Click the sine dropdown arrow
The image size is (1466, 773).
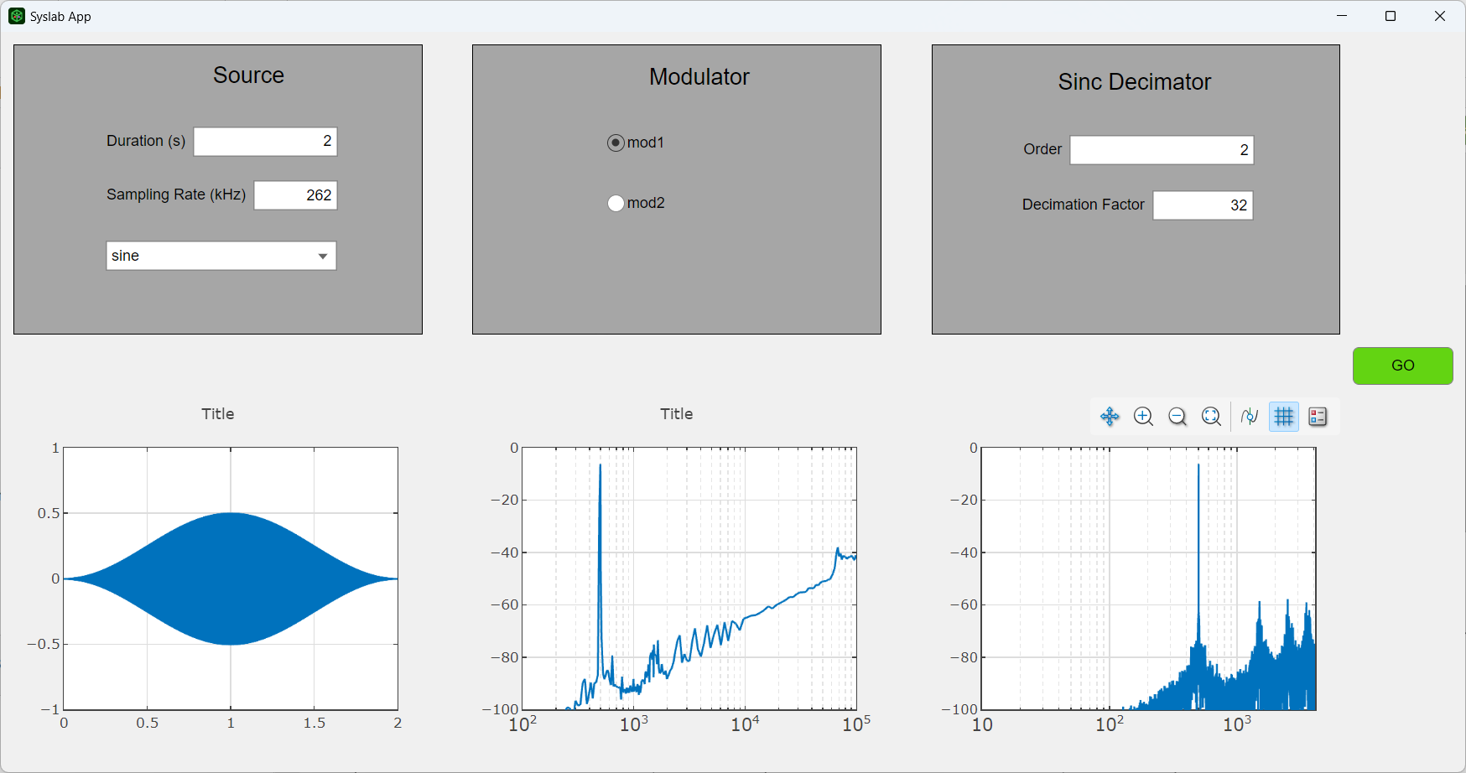pos(323,257)
